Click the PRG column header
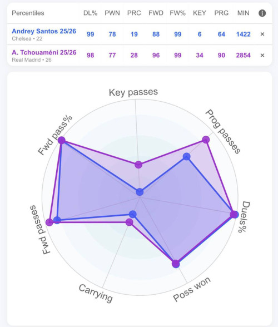Image resolution: width=278 pixels, height=327 pixels. (x=221, y=13)
